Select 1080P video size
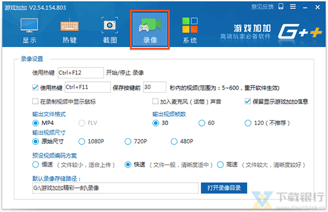The height and width of the screenshot is (212, 328). 82,142
